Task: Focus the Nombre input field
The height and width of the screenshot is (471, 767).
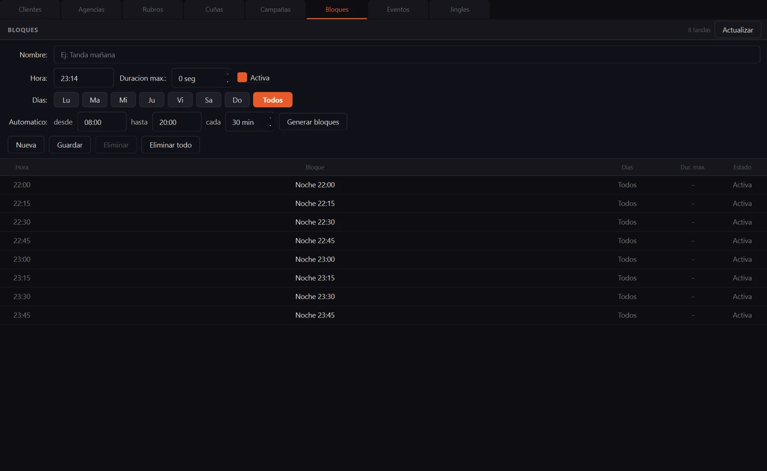Action: [x=407, y=55]
